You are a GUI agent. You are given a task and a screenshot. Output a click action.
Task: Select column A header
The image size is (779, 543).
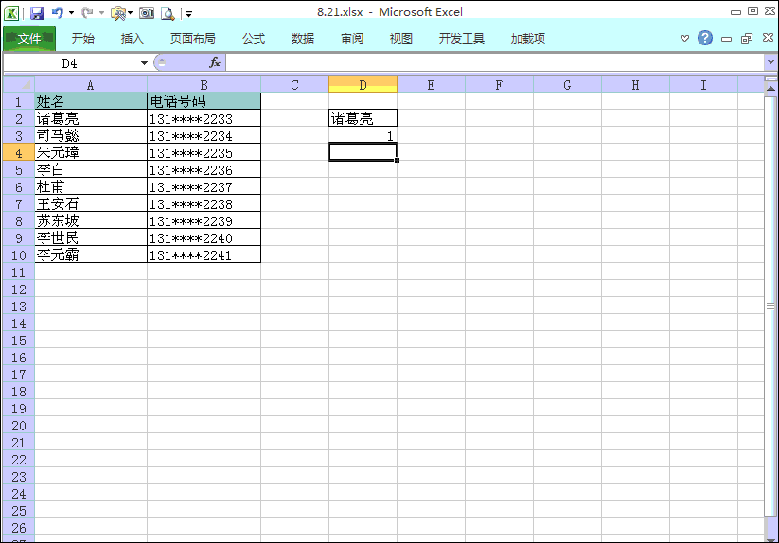91,85
